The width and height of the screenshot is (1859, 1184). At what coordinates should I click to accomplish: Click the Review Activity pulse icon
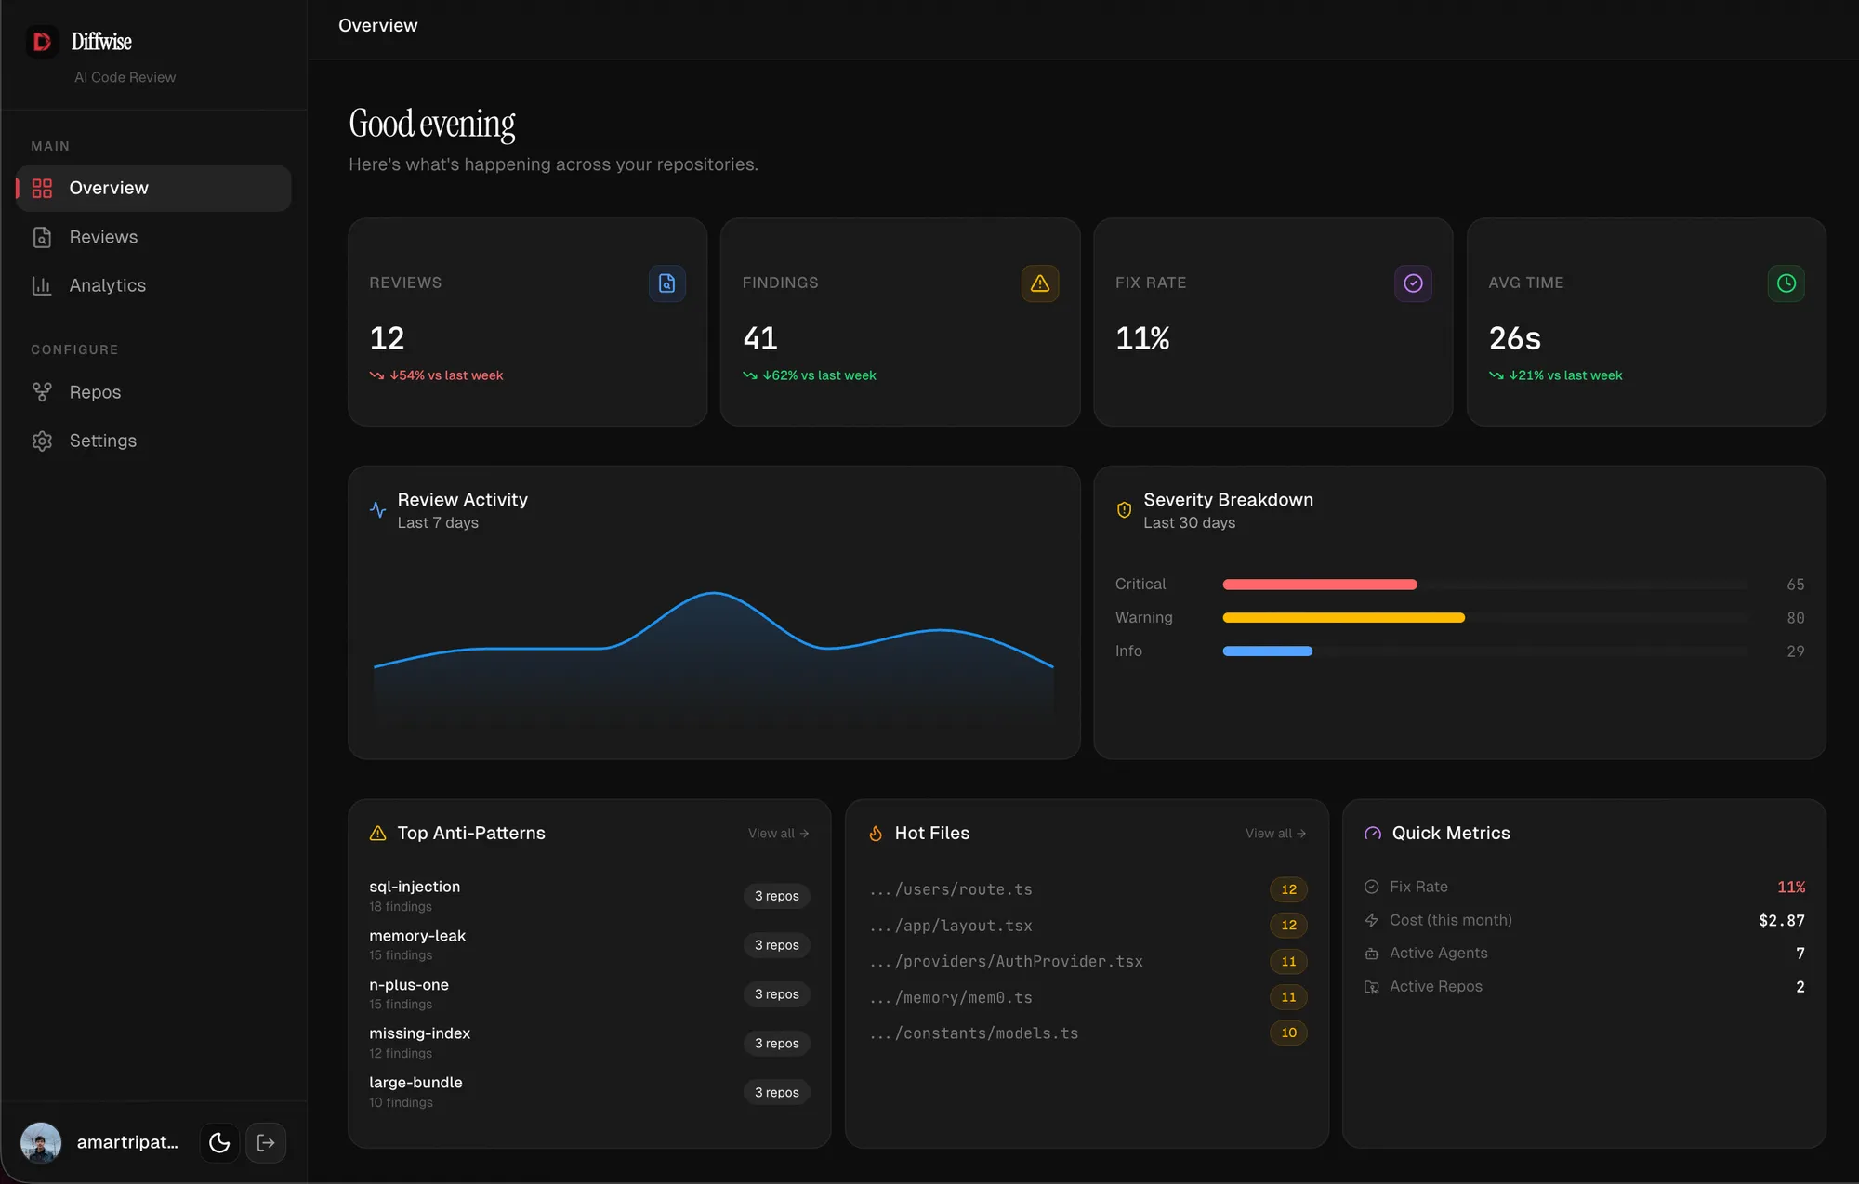(x=377, y=509)
